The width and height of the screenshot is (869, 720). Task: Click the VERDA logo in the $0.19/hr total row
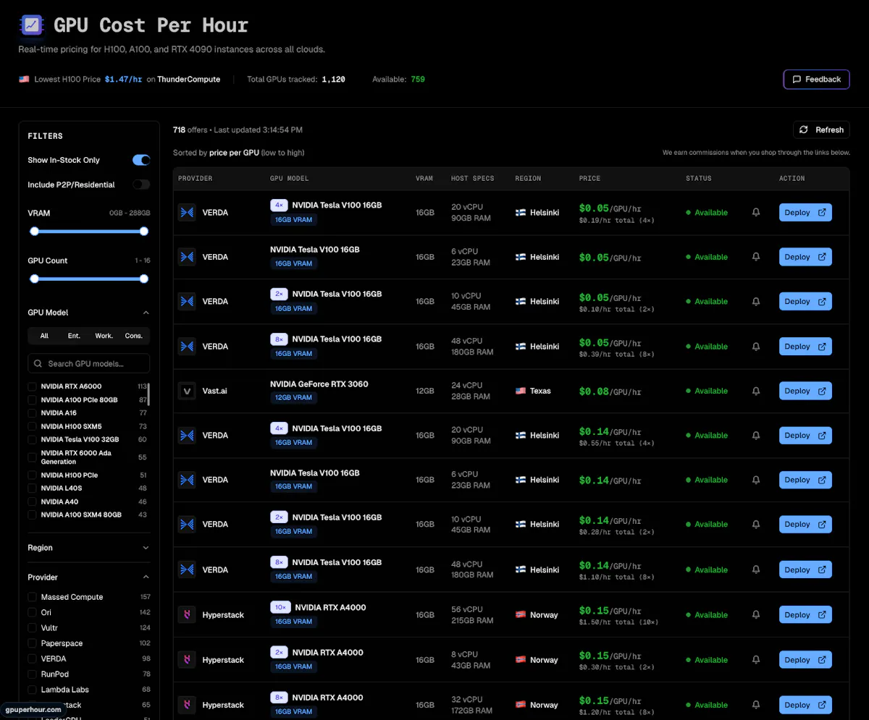187,213
